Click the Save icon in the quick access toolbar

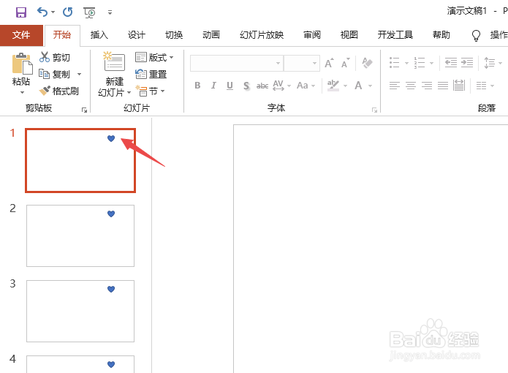pyautogui.click(x=21, y=12)
